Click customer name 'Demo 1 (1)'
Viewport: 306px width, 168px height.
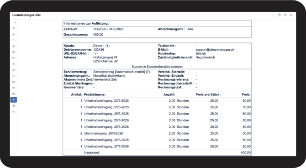pos(101,46)
